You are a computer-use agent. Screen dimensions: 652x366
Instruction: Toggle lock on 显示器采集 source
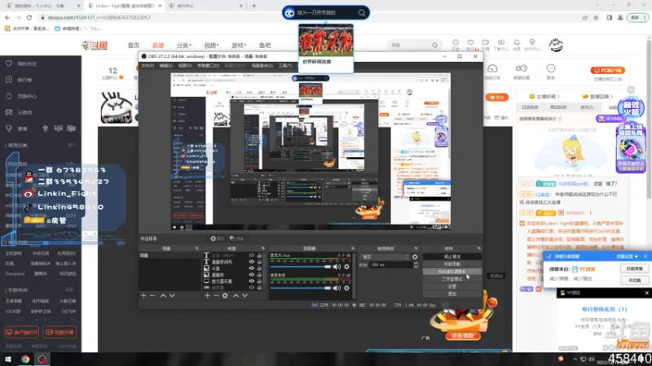coord(259,281)
